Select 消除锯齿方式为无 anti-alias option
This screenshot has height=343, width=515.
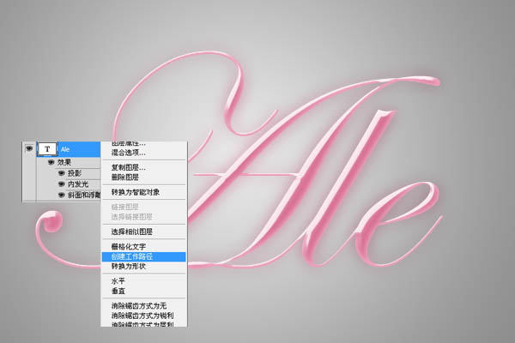tap(141, 306)
